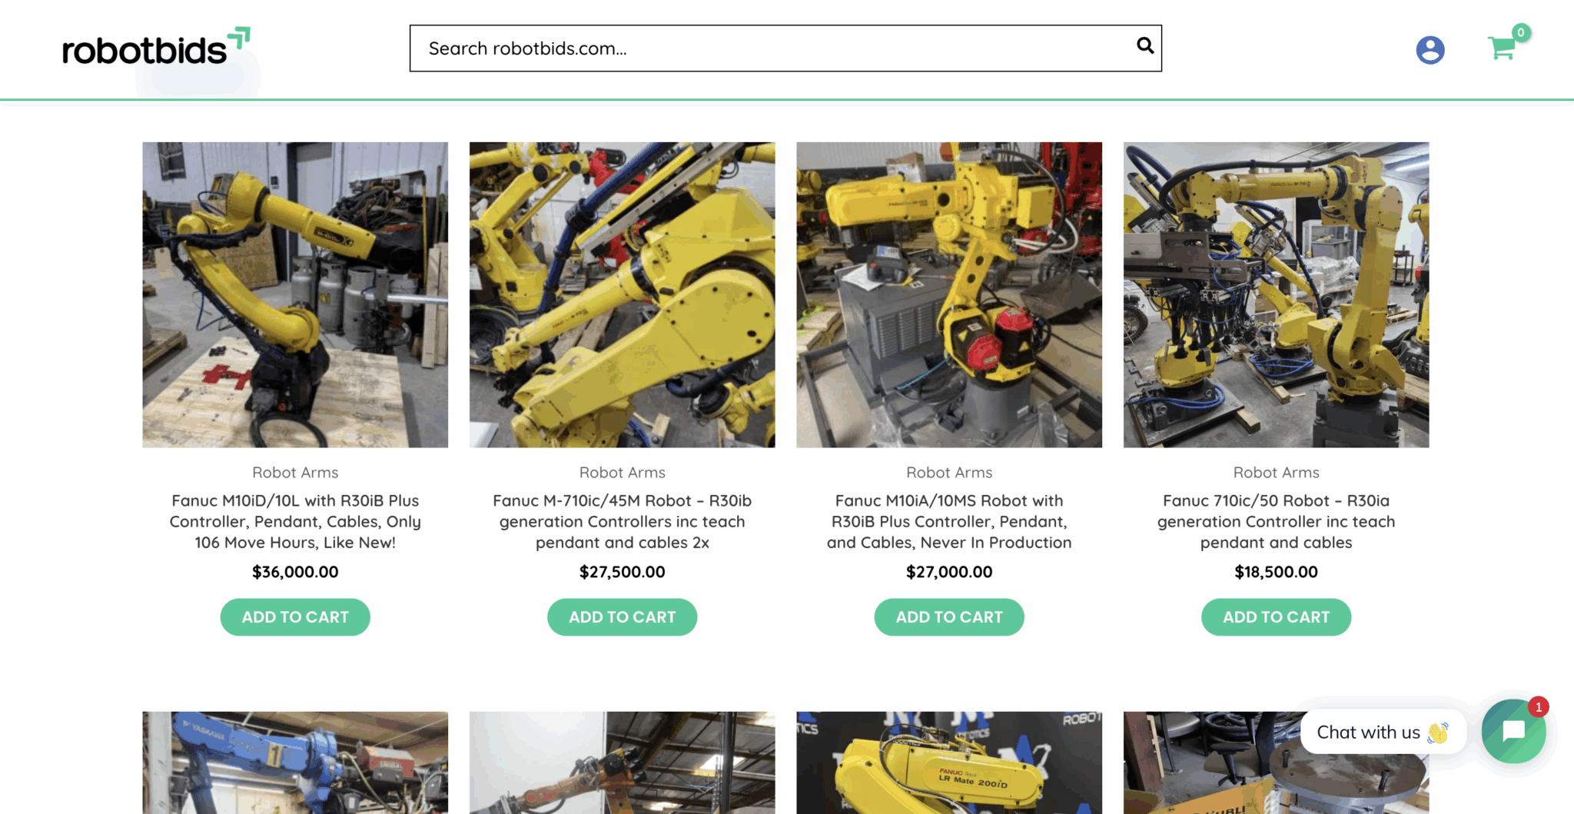Open the Fanuc M-710ic/45M product title
The height and width of the screenshot is (814, 1574).
622,521
